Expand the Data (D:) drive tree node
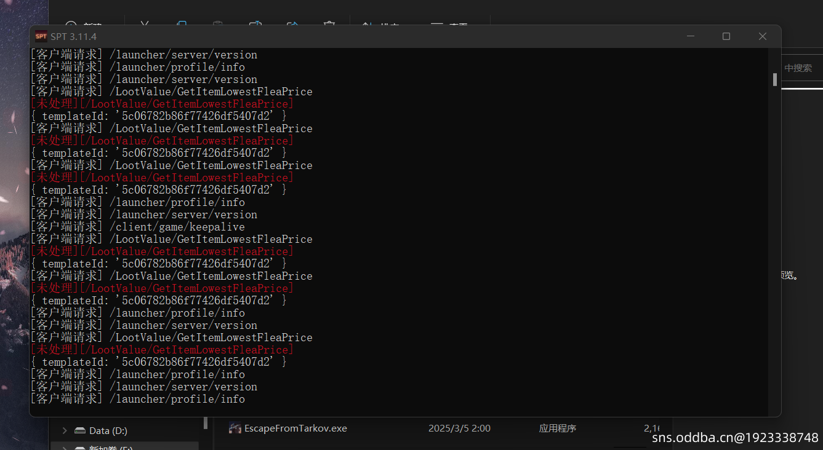This screenshot has width=823, height=450. click(65, 430)
